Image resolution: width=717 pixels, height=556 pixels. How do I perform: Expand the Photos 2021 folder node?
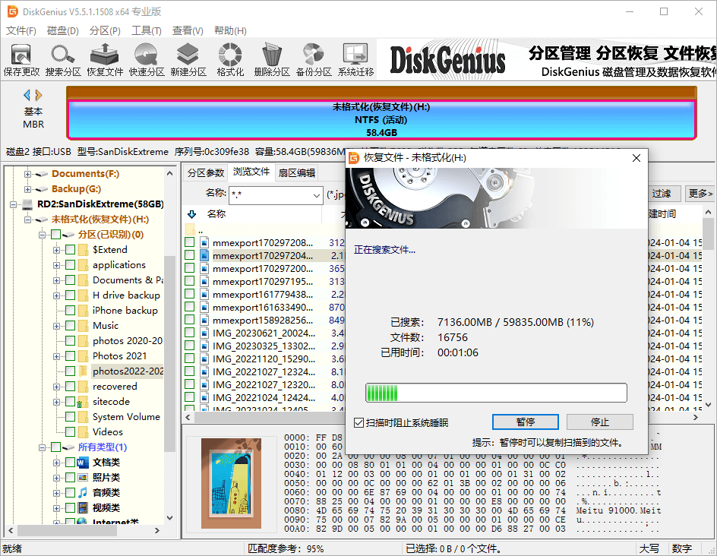point(56,357)
